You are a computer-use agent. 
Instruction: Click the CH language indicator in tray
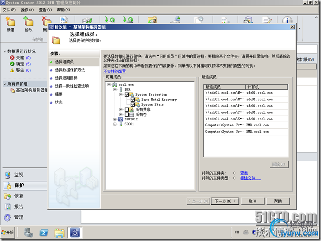pos(237,232)
